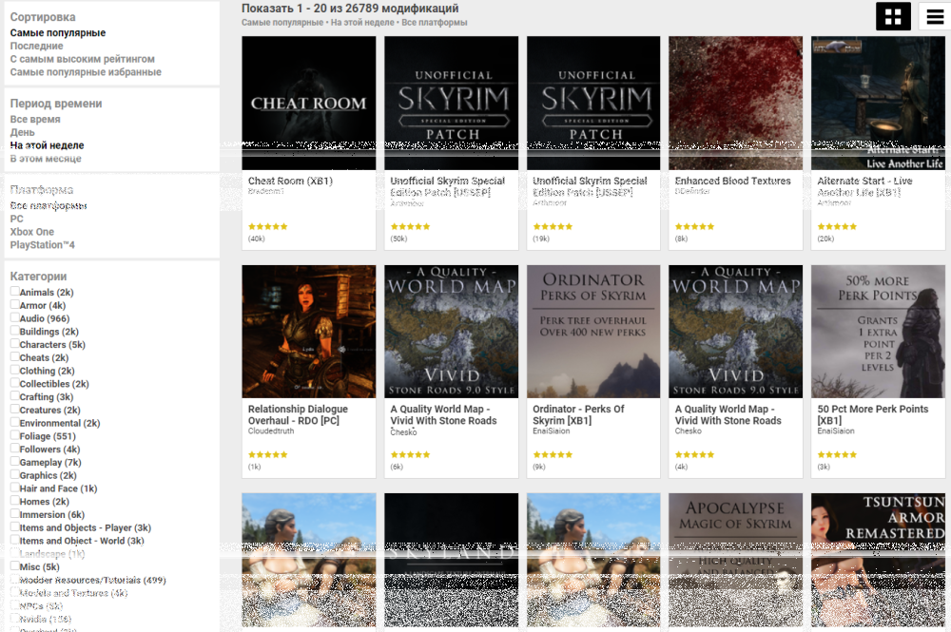Filter platform to PC

[x=17, y=219]
